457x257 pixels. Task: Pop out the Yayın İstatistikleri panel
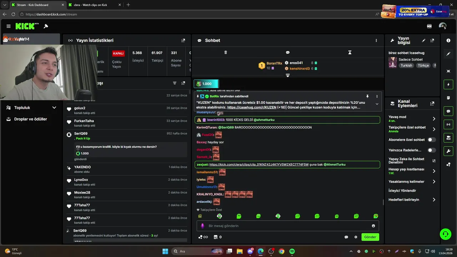point(183,41)
